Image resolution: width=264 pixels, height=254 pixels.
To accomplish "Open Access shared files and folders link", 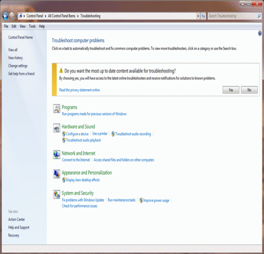I will click(x=124, y=160).
